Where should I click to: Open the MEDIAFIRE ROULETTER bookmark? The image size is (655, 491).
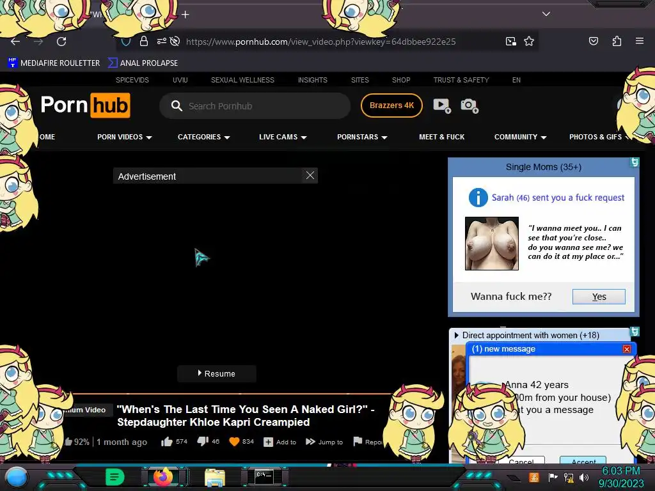(x=54, y=63)
